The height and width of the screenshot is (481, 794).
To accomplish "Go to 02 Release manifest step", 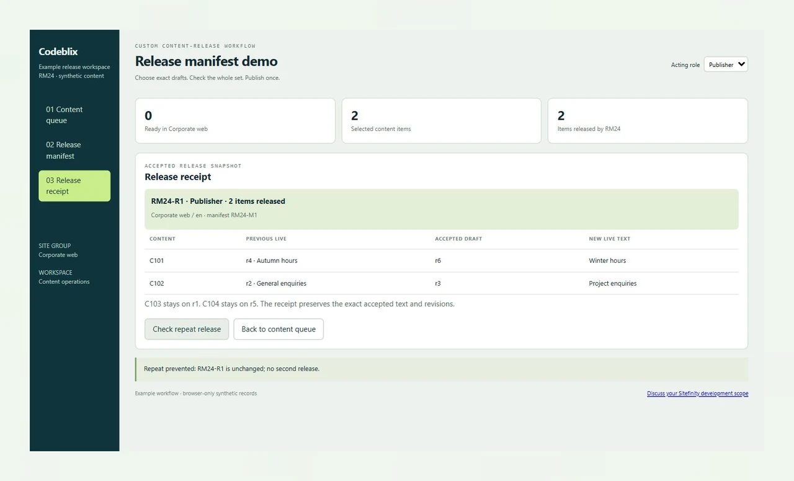I will pos(74,150).
